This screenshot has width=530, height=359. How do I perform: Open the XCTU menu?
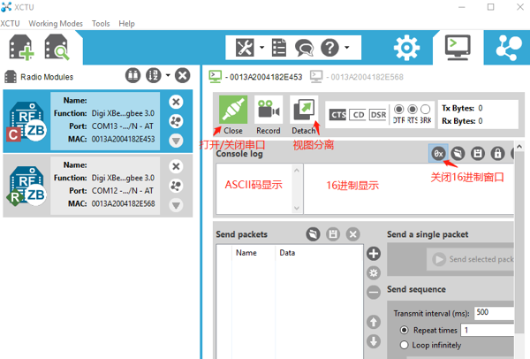click(x=10, y=23)
